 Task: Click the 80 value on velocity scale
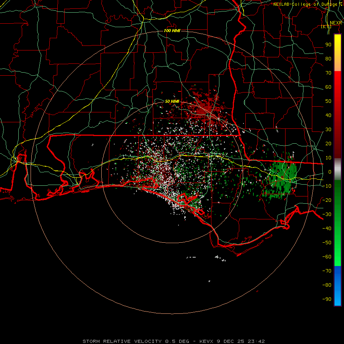coord(328,58)
